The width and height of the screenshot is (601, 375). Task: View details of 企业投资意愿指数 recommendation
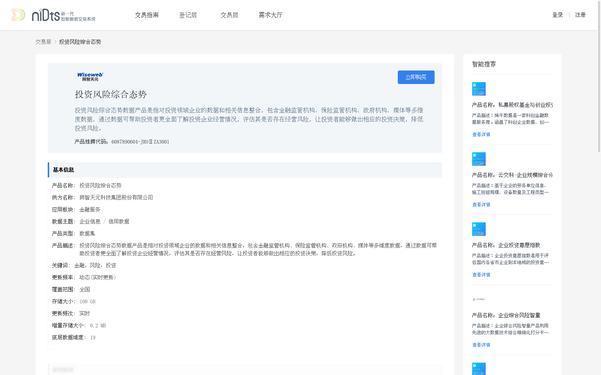(x=481, y=275)
